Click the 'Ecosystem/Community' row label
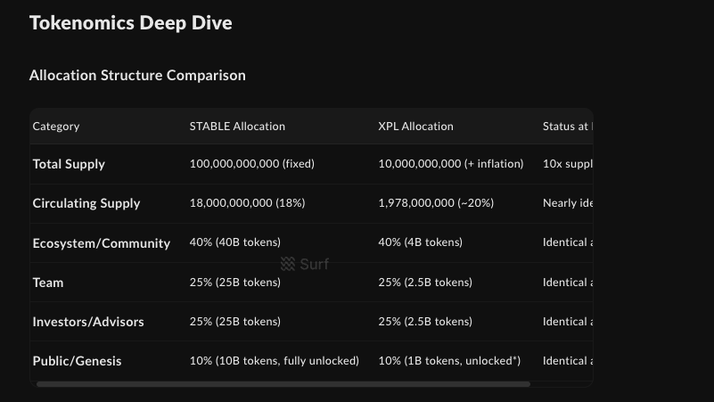Image resolution: width=714 pixels, height=402 pixels. [102, 243]
